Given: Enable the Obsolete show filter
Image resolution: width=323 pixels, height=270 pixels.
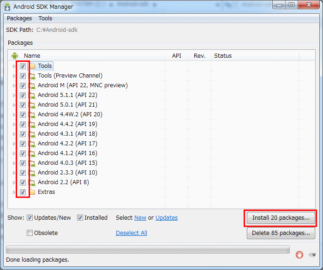Looking at the screenshot, I should pos(30,233).
